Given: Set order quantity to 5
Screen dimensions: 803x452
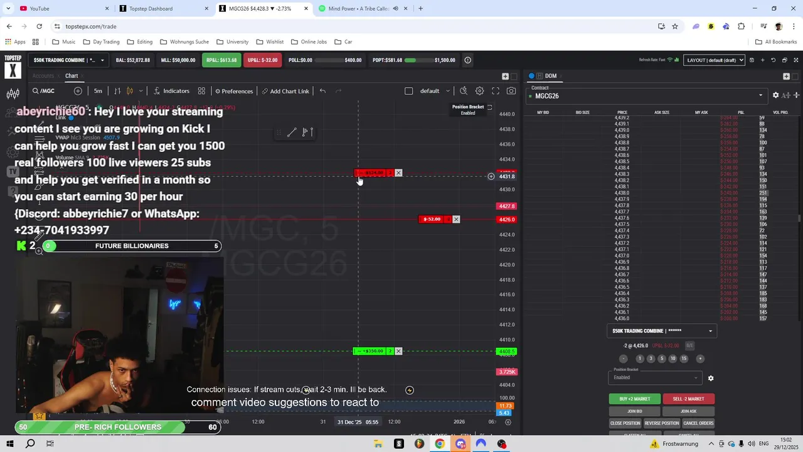Looking at the screenshot, I should coord(661,358).
